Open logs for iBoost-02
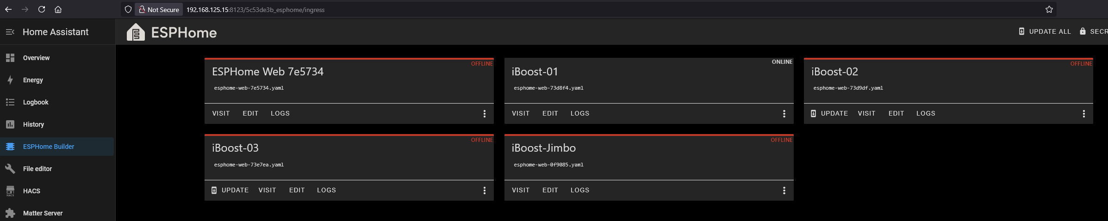 [926, 113]
